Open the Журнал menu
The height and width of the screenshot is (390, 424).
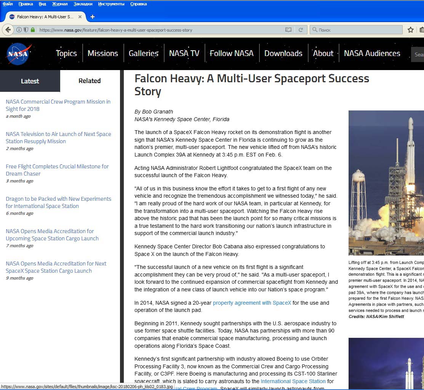tap(60, 4)
